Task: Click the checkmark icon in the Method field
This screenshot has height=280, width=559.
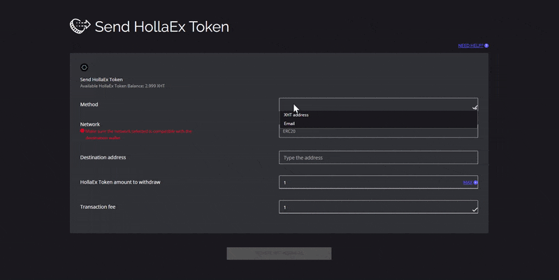Action: 474,108
